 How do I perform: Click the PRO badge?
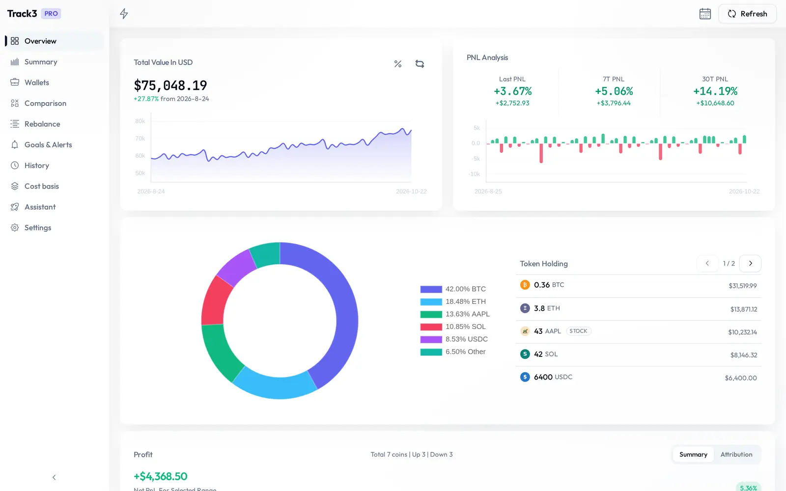[x=51, y=14]
